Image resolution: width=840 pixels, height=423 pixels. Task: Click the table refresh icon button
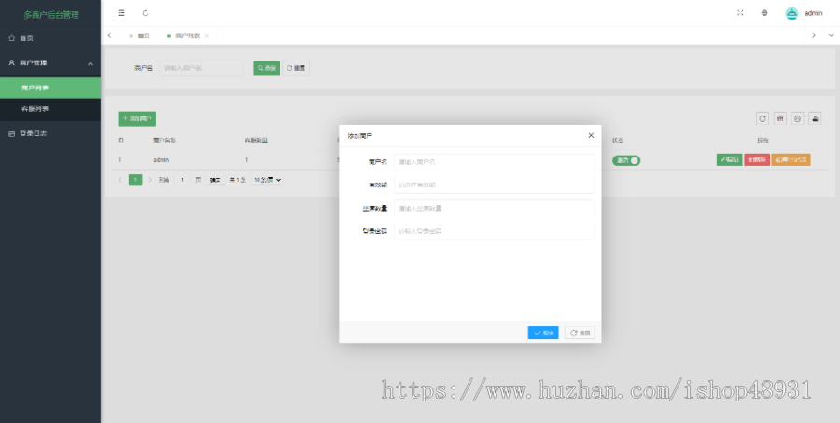[x=763, y=118]
